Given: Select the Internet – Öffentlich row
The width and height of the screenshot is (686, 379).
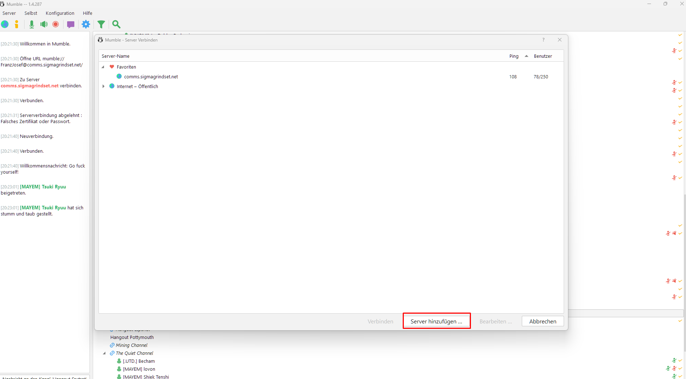Looking at the screenshot, I should pos(331,86).
